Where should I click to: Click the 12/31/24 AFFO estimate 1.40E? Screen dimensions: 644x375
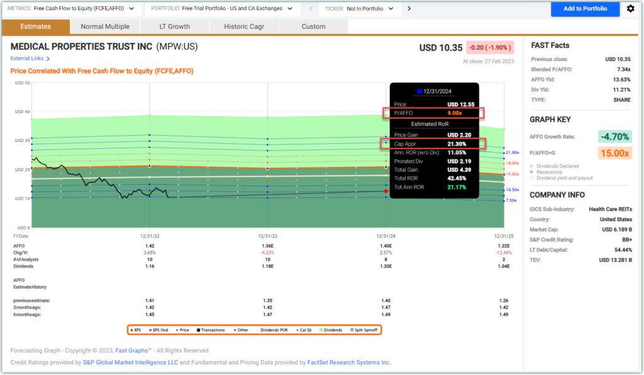(x=386, y=246)
